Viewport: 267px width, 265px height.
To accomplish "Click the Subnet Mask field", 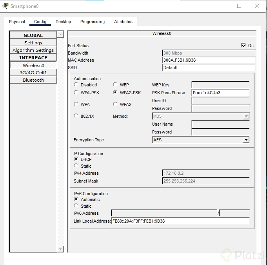I will tap(206, 181).
